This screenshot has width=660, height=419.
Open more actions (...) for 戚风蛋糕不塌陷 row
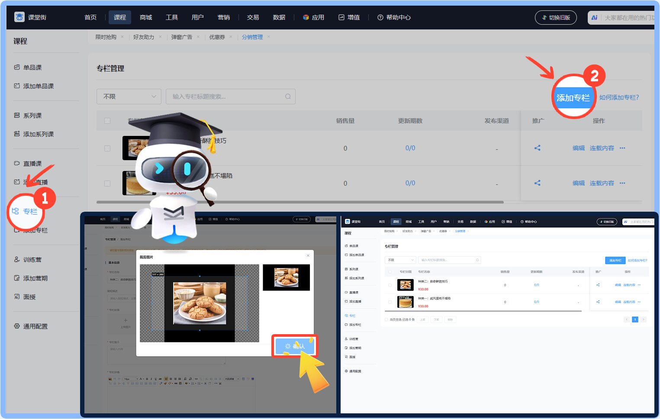click(622, 183)
